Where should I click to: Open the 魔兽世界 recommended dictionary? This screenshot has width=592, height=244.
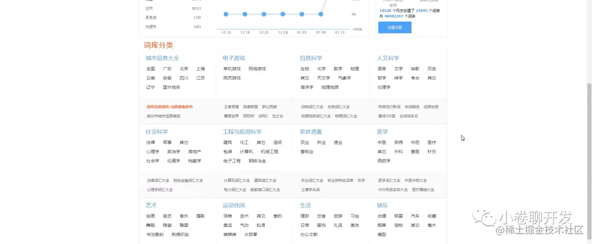231,116
